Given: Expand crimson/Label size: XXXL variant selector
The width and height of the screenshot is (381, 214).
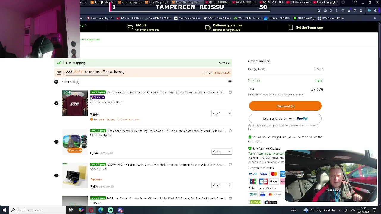Looking at the screenshot, I should pos(106,102).
